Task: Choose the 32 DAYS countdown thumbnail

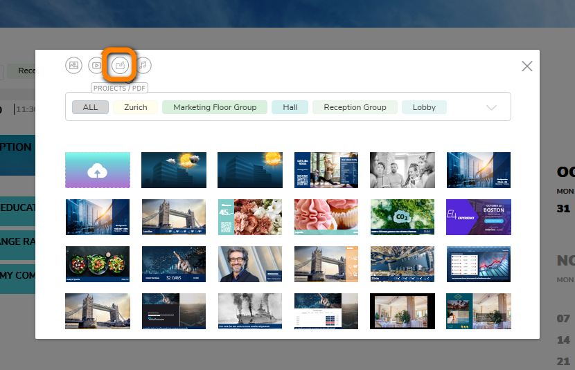Action: (x=174, y=264)
